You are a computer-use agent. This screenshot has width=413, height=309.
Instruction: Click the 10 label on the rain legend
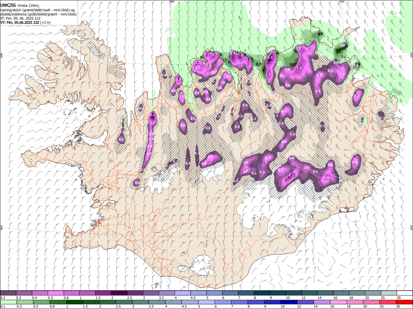click(283, 306)
